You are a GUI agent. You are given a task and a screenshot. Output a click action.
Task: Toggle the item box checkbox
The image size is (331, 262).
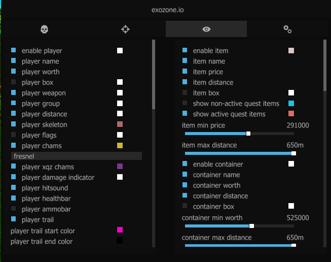(185, 93)
